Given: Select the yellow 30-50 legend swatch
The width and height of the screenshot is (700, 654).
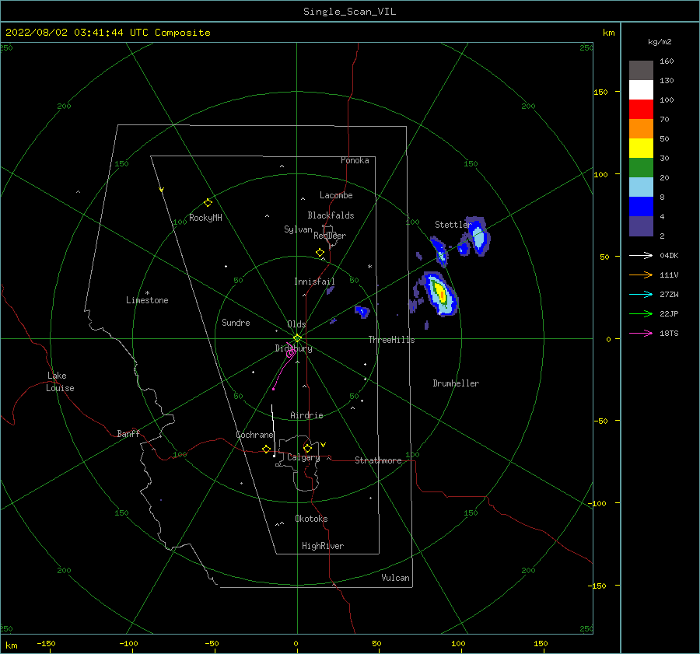Looking at the screenshot, I should pos(641,149).
